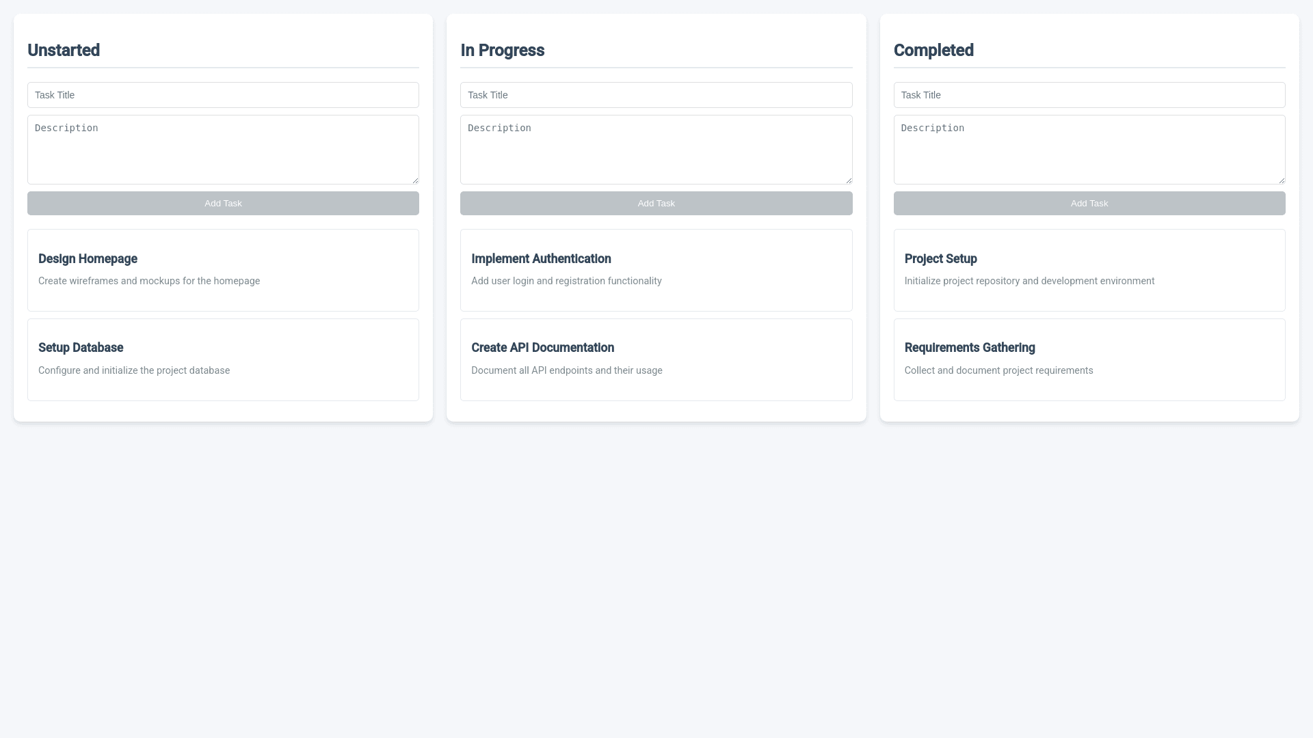Click the Completed column heading
1313x738 pixels.
coord(933,51)
